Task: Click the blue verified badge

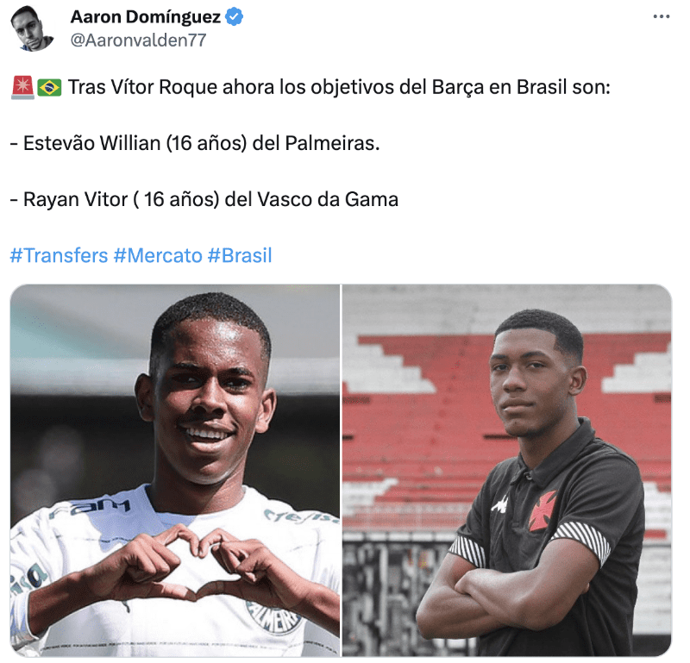Action: 234,16
